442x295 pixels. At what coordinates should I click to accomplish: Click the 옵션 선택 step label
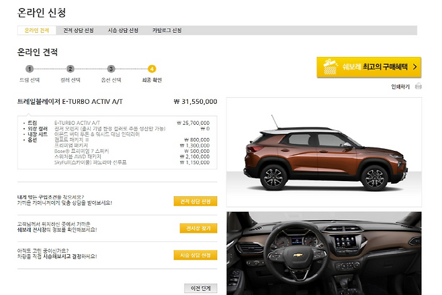click(111, 80)
